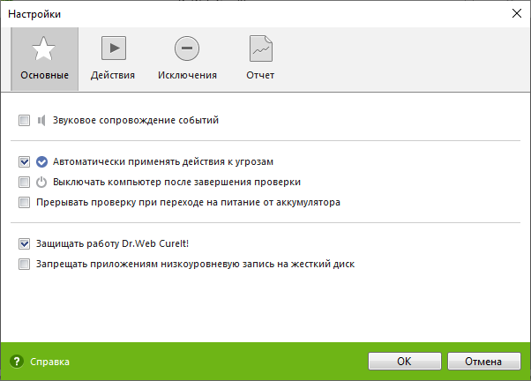Click the minus circle icon above Исключения
The height and width of the screenshot is (381, 531).
187,49
